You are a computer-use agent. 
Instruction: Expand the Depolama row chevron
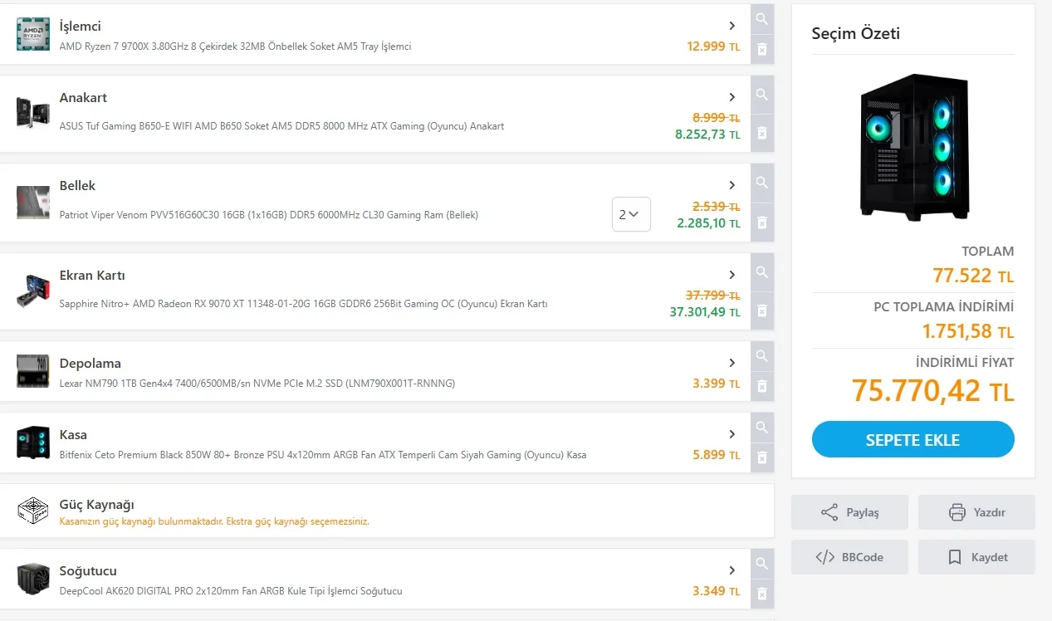click(732, 363)
